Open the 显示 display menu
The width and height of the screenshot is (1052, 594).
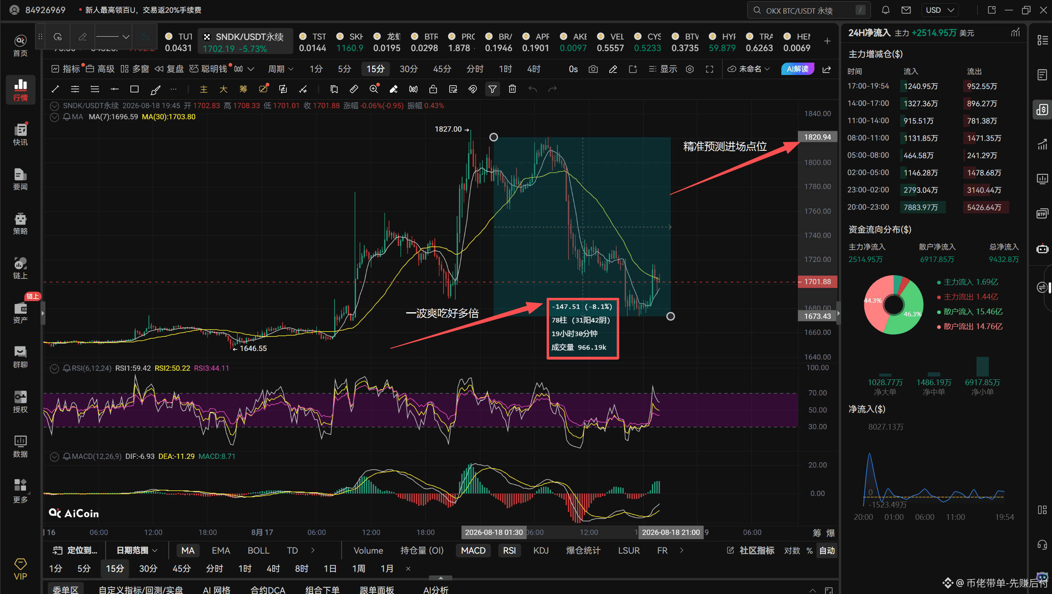pyautogui.click(x=663, y=69)
